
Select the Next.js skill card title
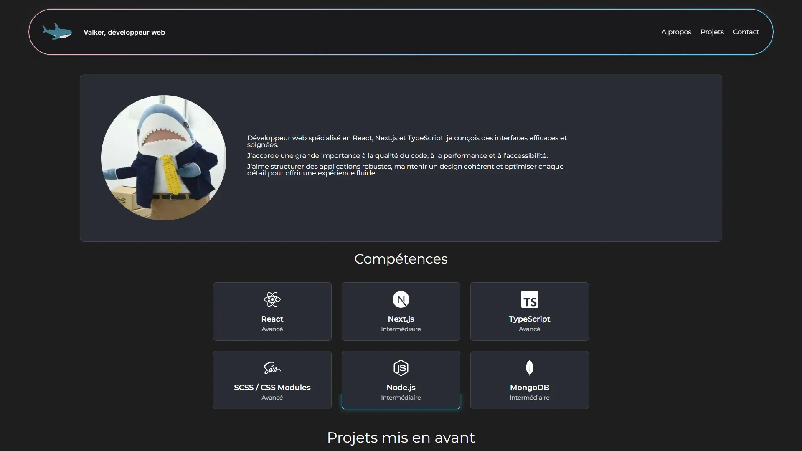401,319
